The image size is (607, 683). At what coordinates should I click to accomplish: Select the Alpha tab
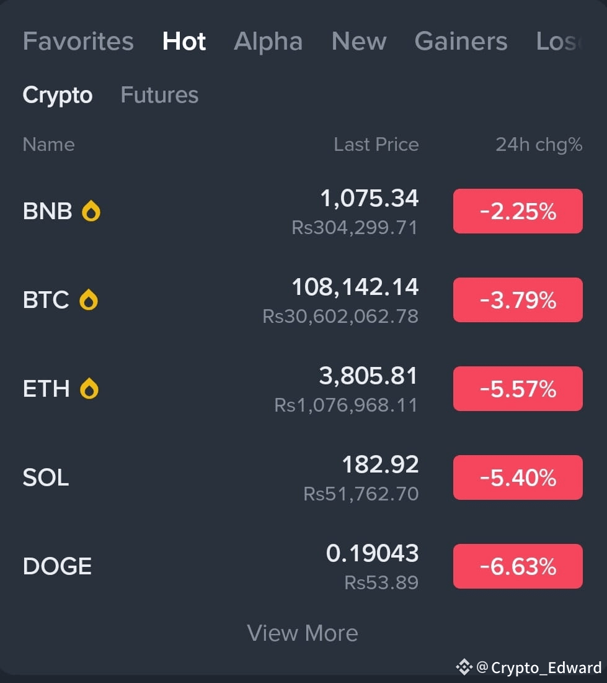point(268,42)
